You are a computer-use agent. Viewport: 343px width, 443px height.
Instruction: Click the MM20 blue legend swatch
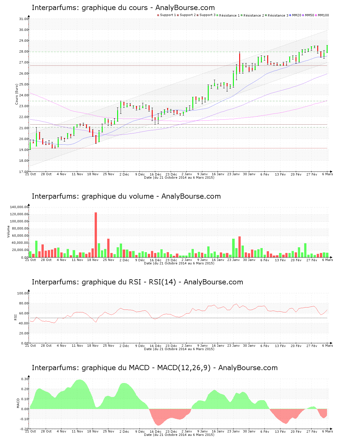pos(290,15)
